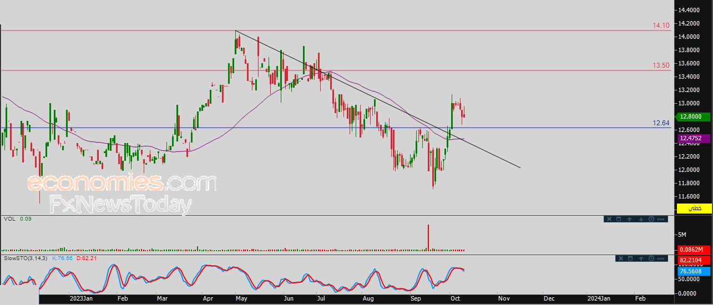Image resolution: width=713 pixels, height=305 pixels.
Task: Click 2024Jan on the time axis
Action: (x=600, y=298)
